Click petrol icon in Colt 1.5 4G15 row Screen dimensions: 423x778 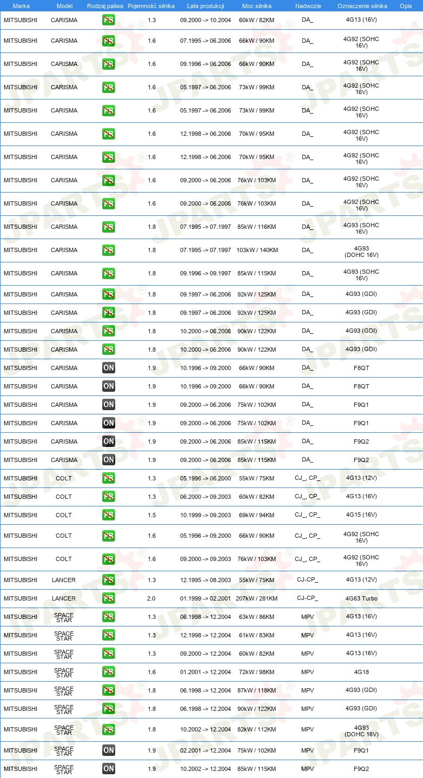pyautogui.click(x=109, y=515)
